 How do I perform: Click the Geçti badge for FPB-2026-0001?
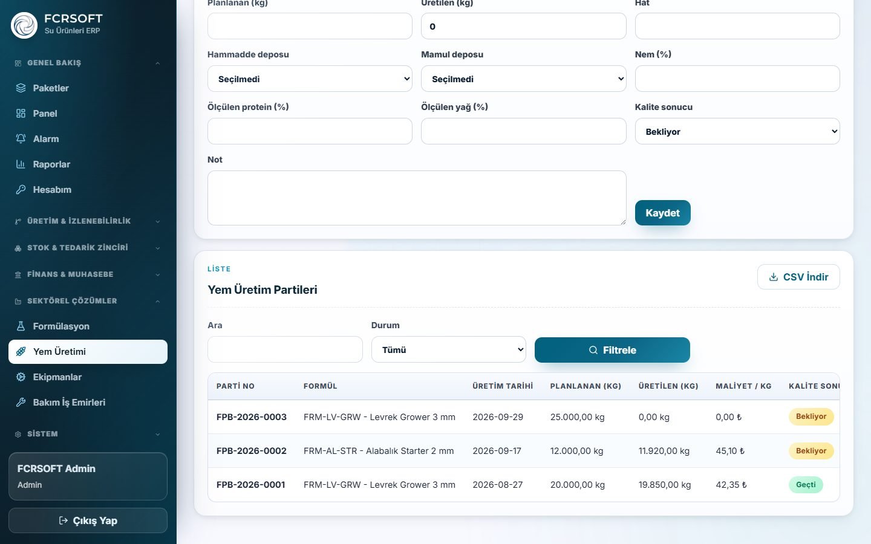(x=806, y=485)
